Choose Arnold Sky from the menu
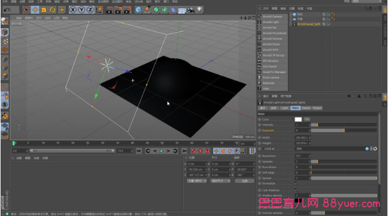This screenshot has height=216, width=388. pos(269,28)
